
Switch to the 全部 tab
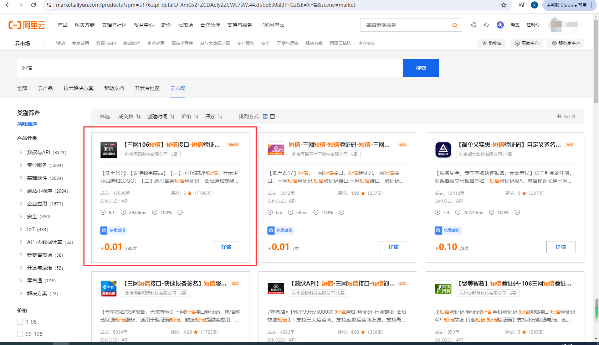[22, 88]
